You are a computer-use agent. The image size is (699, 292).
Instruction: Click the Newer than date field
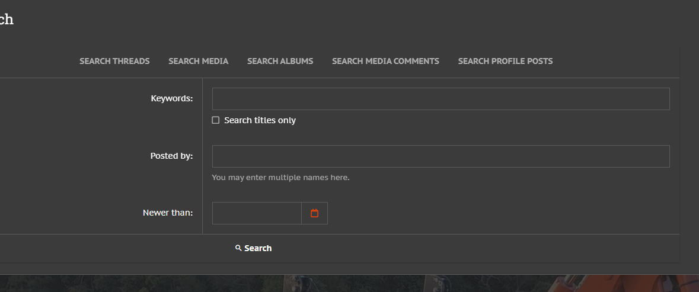point(257,213)
